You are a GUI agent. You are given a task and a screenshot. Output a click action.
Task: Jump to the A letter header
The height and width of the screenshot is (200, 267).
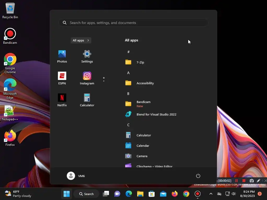(x=128, y=73)
